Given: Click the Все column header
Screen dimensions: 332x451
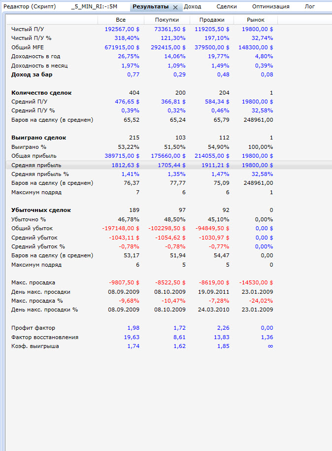Looking at the screenshot, I should point(121,20).
